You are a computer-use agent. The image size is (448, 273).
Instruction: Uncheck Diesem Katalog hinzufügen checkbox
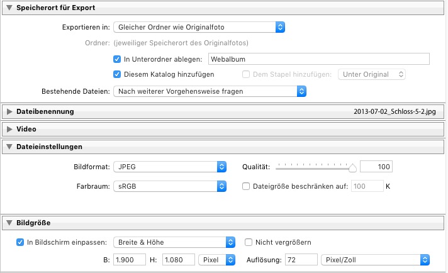pyautogui.click(x=117, y=74)
